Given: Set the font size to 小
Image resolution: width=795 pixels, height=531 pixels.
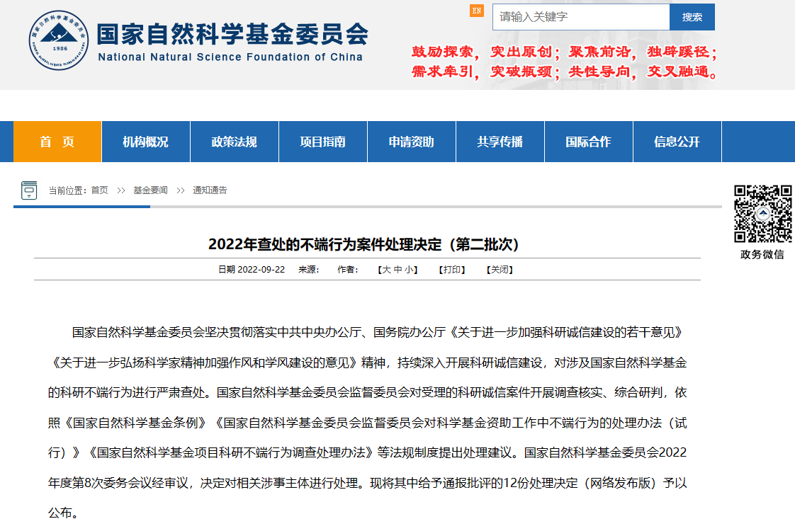Looking at the screenshot, I should coord(409,270).
